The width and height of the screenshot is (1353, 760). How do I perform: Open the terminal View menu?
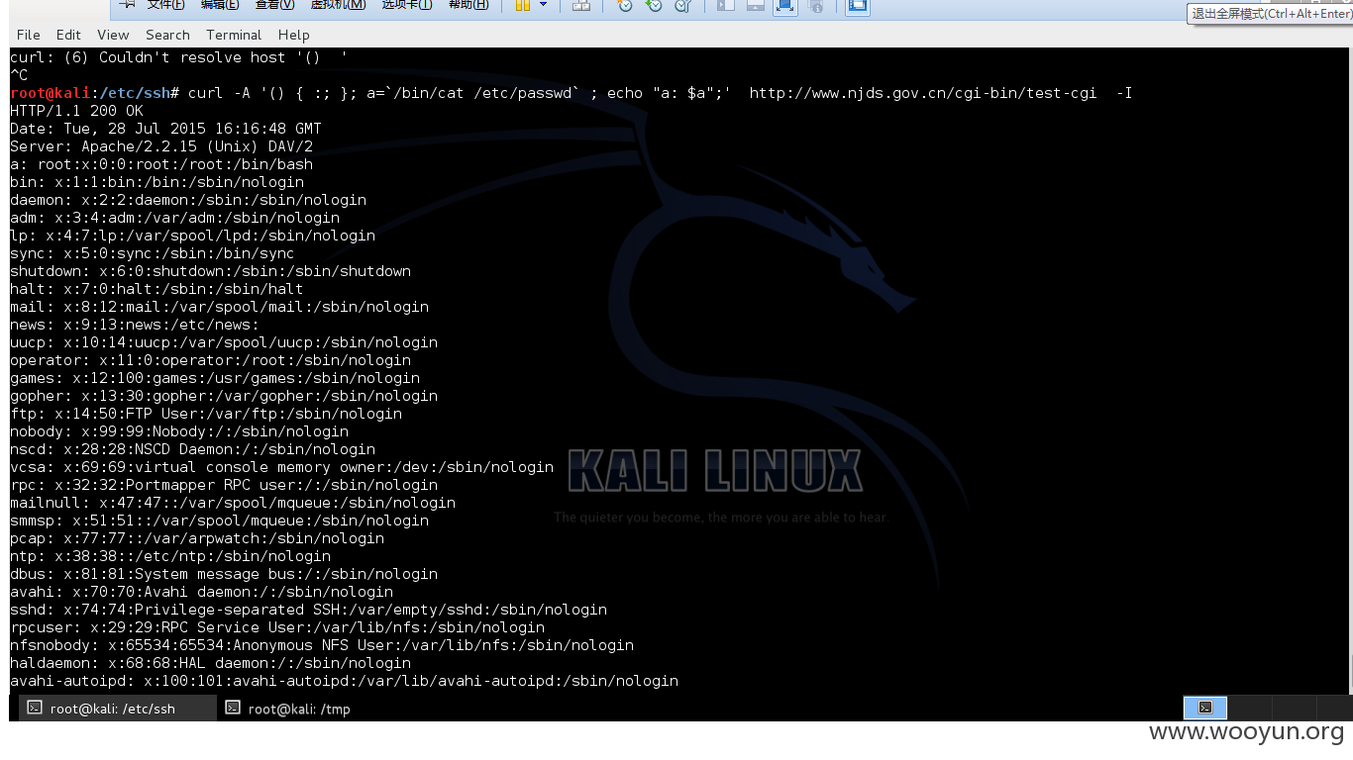(x=113, y=35)
